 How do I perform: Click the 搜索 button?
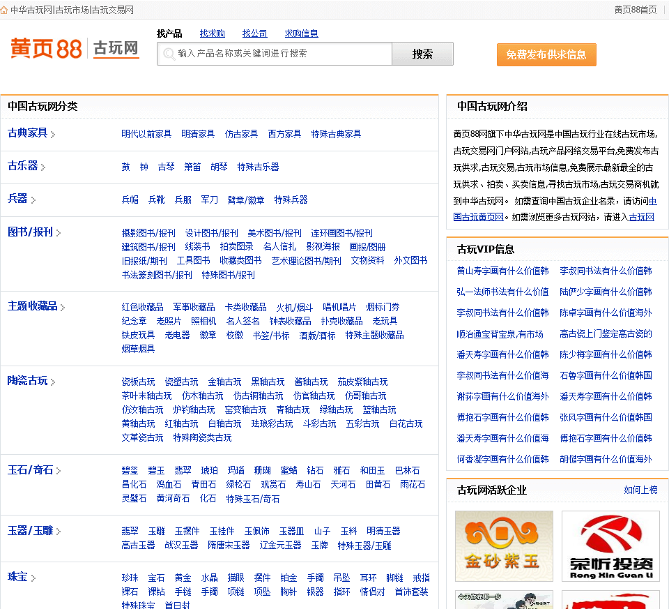[422, 54]
